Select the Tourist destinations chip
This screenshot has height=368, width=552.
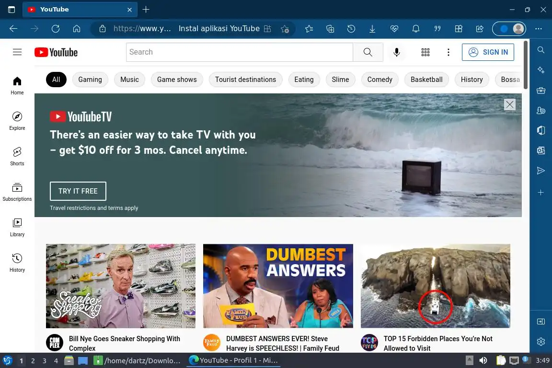click(x=245, y=80)
